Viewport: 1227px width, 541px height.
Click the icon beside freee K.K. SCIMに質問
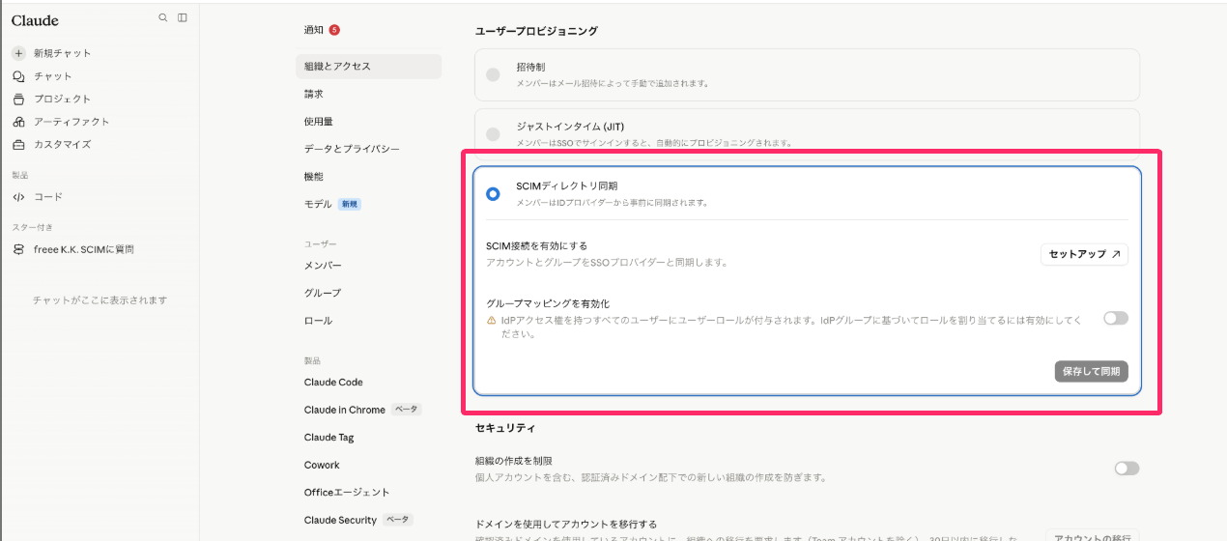click(x=18, y=249)
